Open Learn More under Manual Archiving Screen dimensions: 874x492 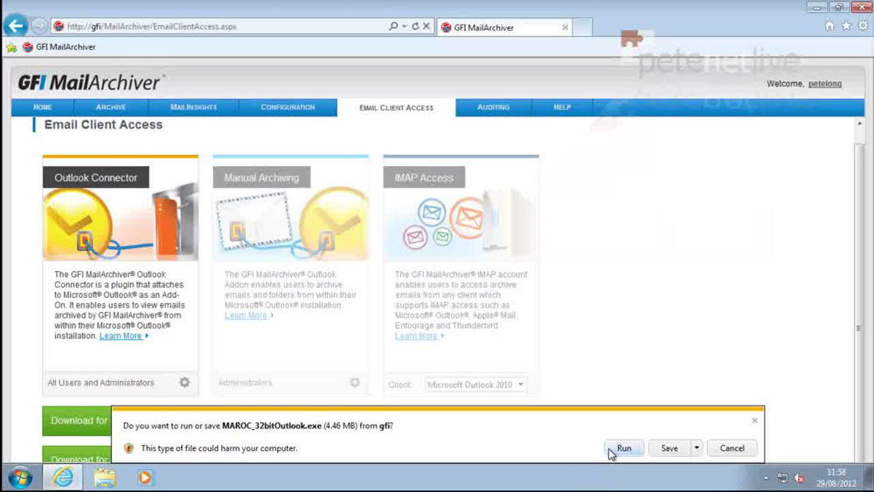pyautogui.click(x=246, y=315)
